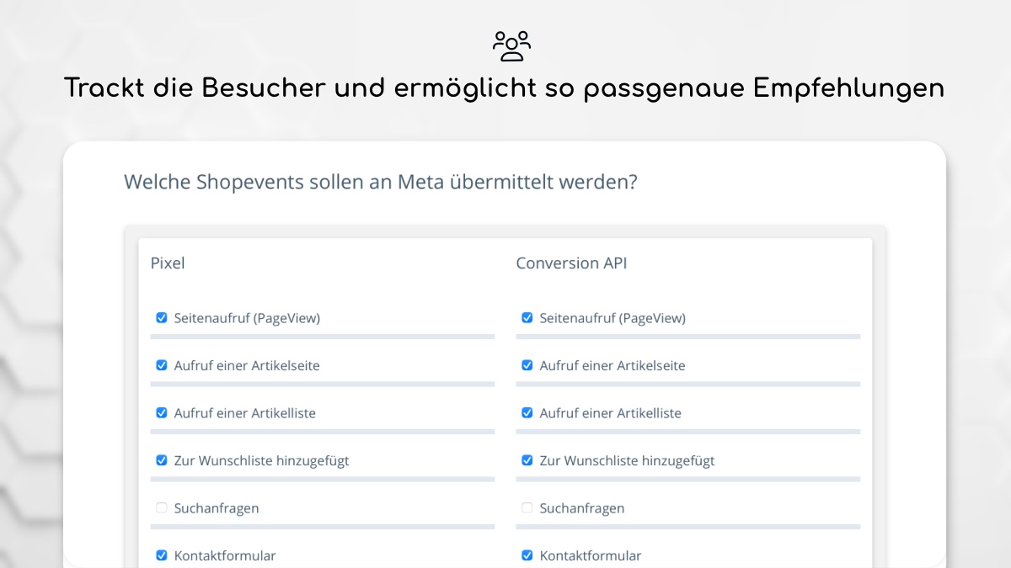This screenshot has width=1011, height=568.
Task: Uncheck Conversion API Zur Wunschliste hinzugefügt
Action: click(527, 460)
